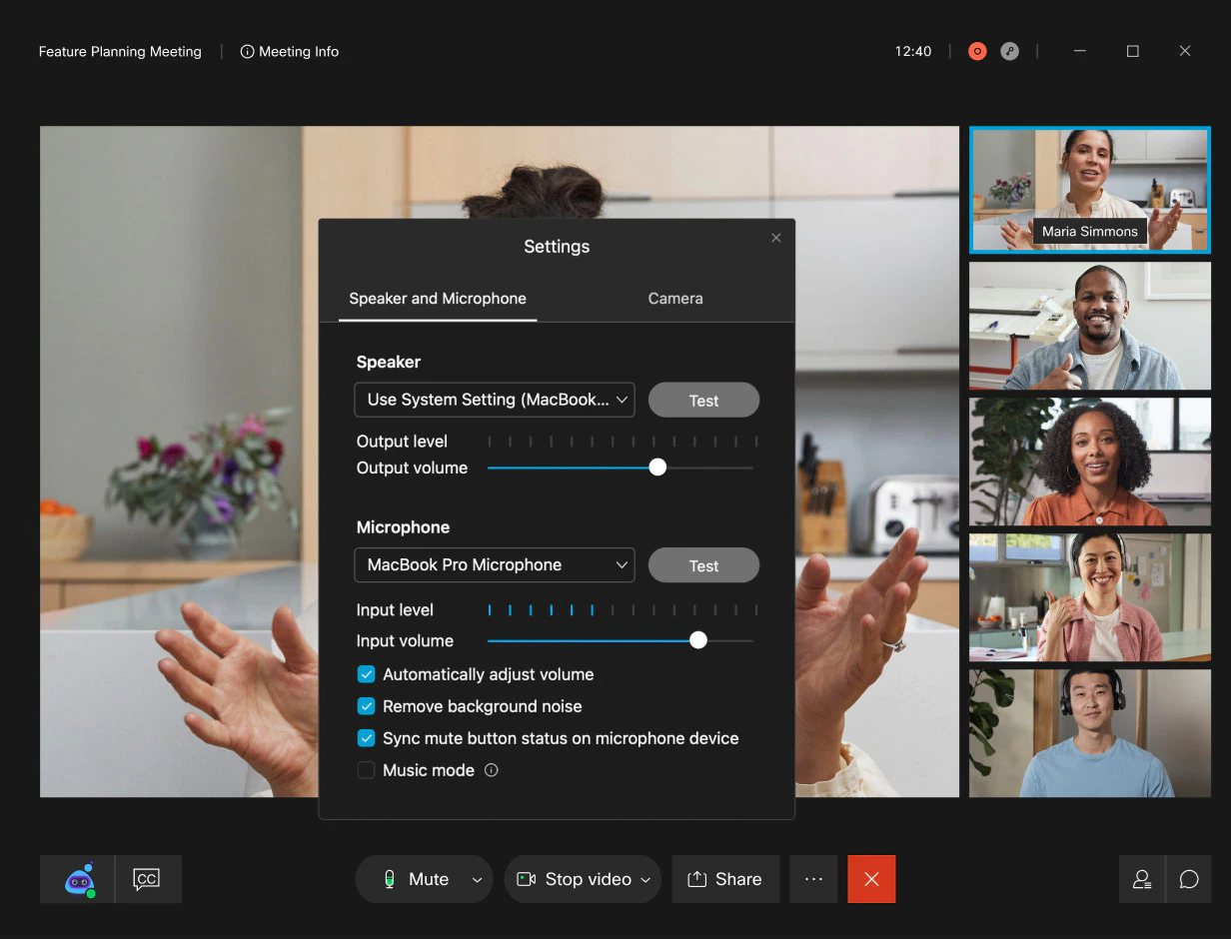Image resolution: width=1231 pixels, height=939 pixels.
Task: Click the red recording indicator icon
Action: (x=977, y=51)
